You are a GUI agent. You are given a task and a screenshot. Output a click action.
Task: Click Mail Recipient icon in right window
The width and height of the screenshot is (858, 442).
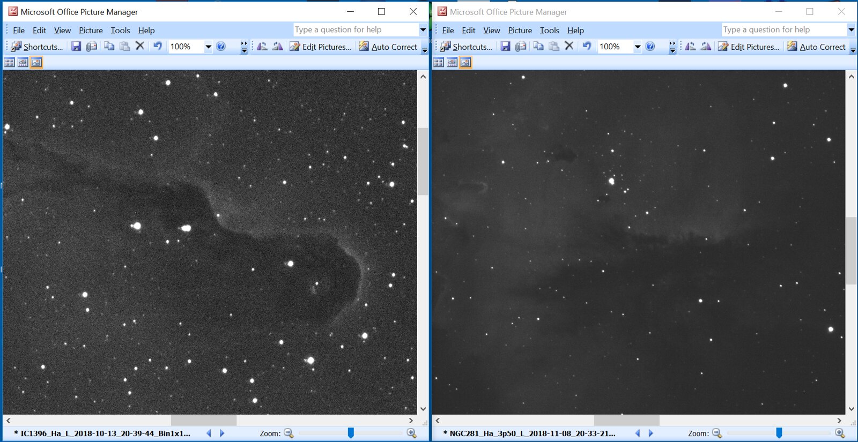(x=521, y=47)
